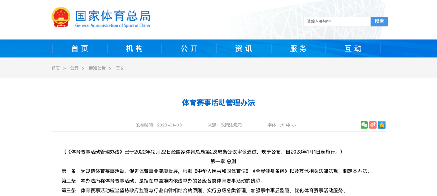Open the 机构 navigation menu

click(135, 48)
